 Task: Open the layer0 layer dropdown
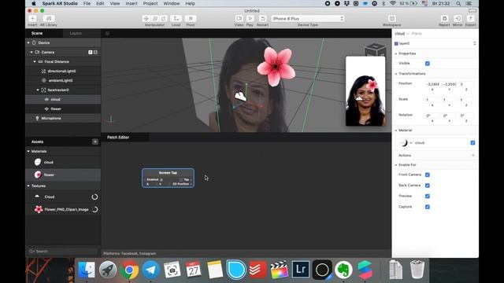(x=435, y=43)
